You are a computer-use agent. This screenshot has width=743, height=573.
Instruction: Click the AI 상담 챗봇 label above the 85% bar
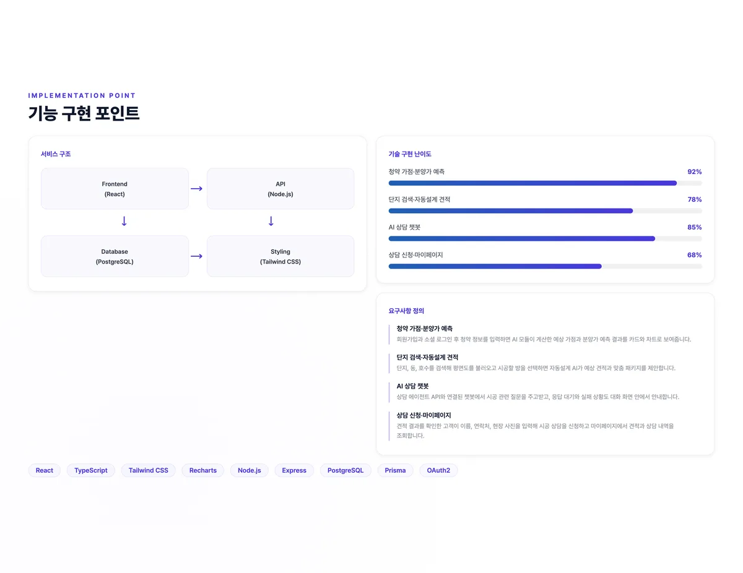point(404,227)
